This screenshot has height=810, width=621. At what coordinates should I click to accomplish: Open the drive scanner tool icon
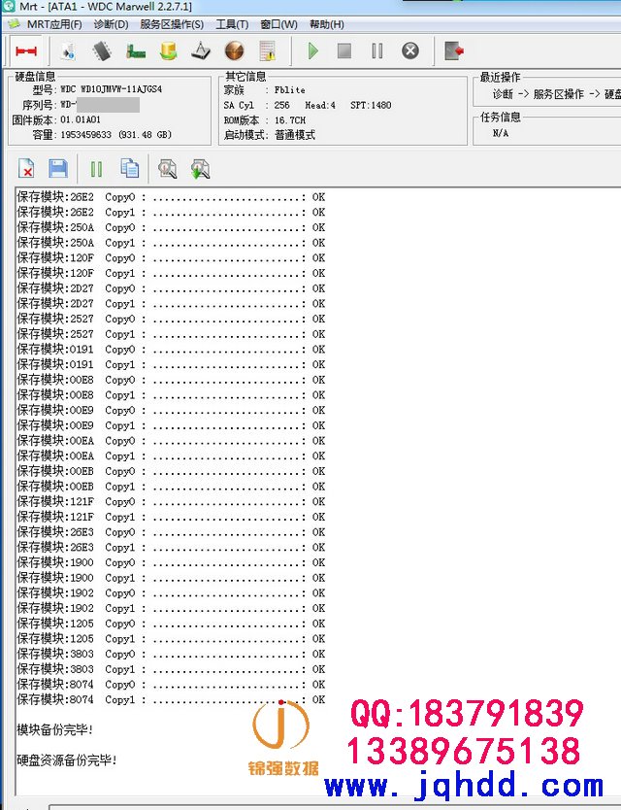[201, 51]
